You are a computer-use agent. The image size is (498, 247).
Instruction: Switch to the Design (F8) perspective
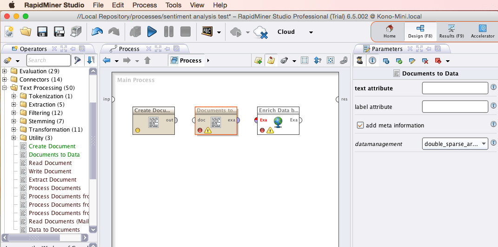coord(420,32)
